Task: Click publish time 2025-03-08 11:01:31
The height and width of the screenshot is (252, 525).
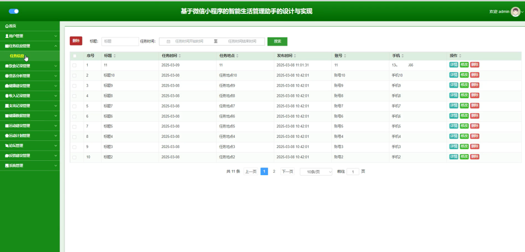Action: [x=293, y=65]
